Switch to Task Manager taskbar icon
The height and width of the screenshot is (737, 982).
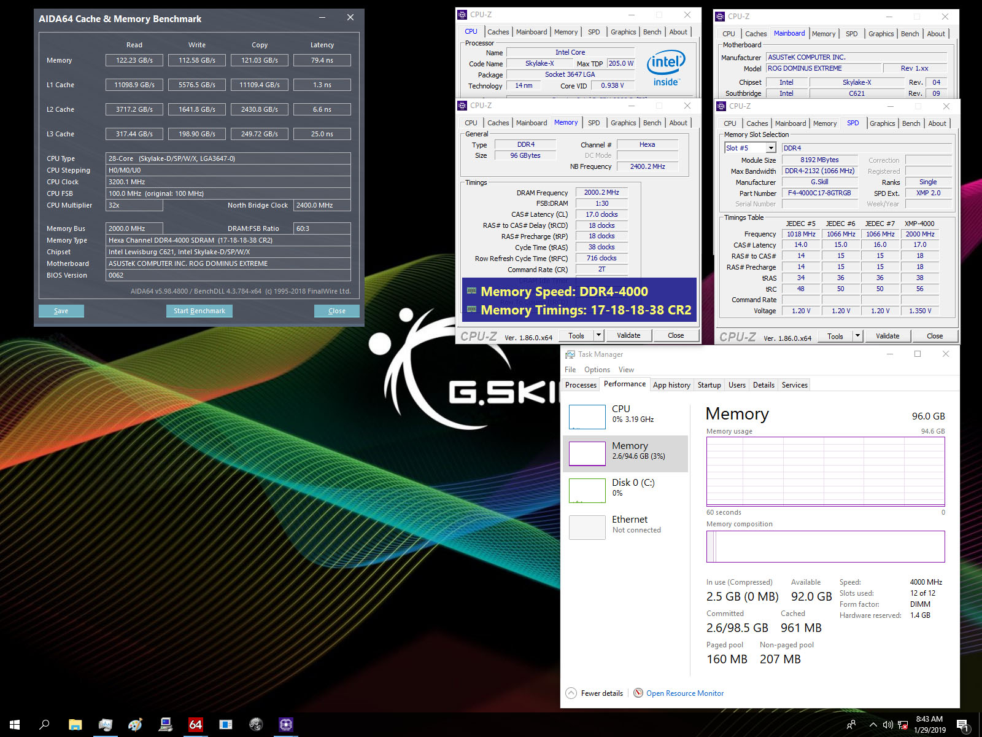click(105, 725)
